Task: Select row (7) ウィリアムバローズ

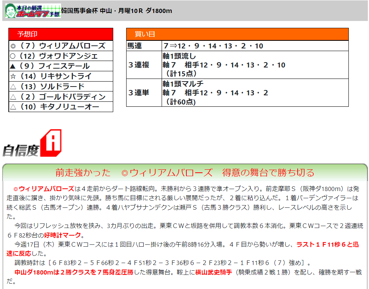Action: coord(61,46)
